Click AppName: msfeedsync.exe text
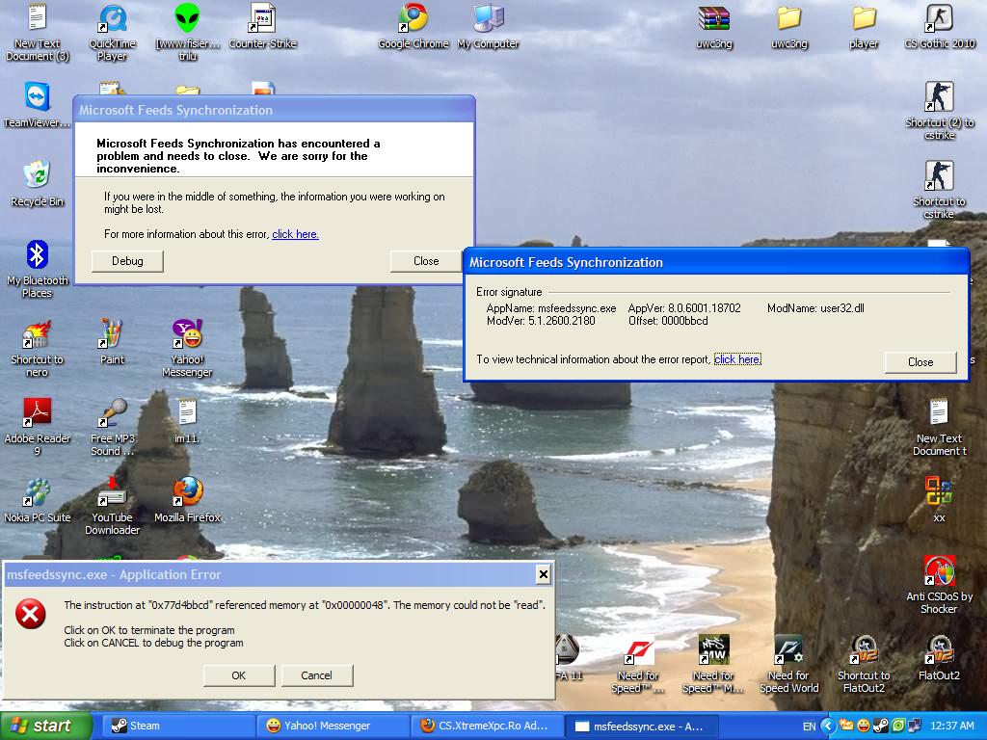The image size is (987, 740). pyautogui.click(x=550, y=308)
